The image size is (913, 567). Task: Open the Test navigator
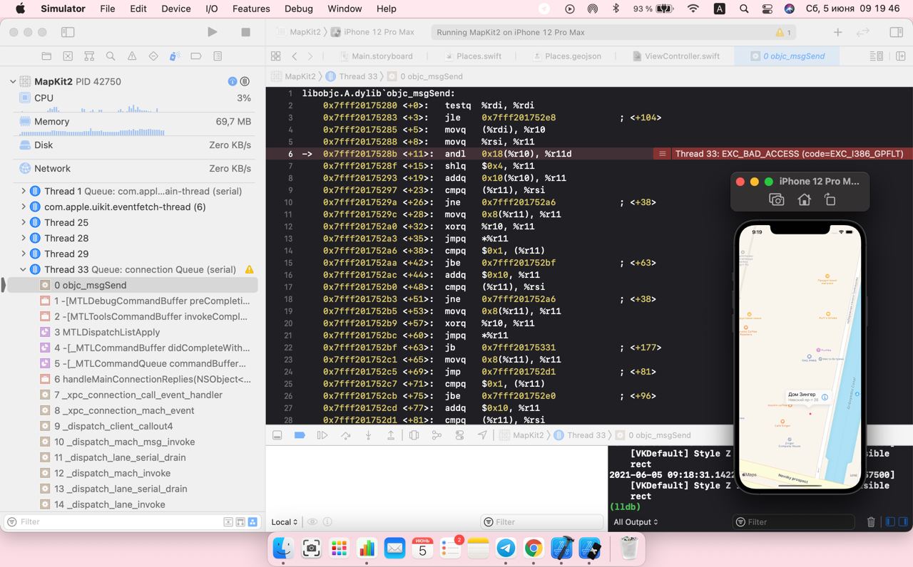click(153, 56)
